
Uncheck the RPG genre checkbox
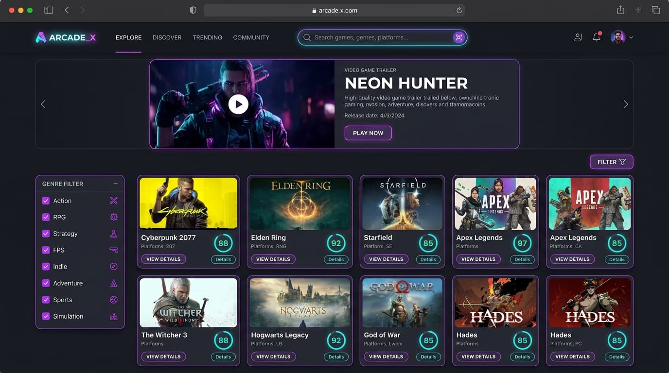46,217
